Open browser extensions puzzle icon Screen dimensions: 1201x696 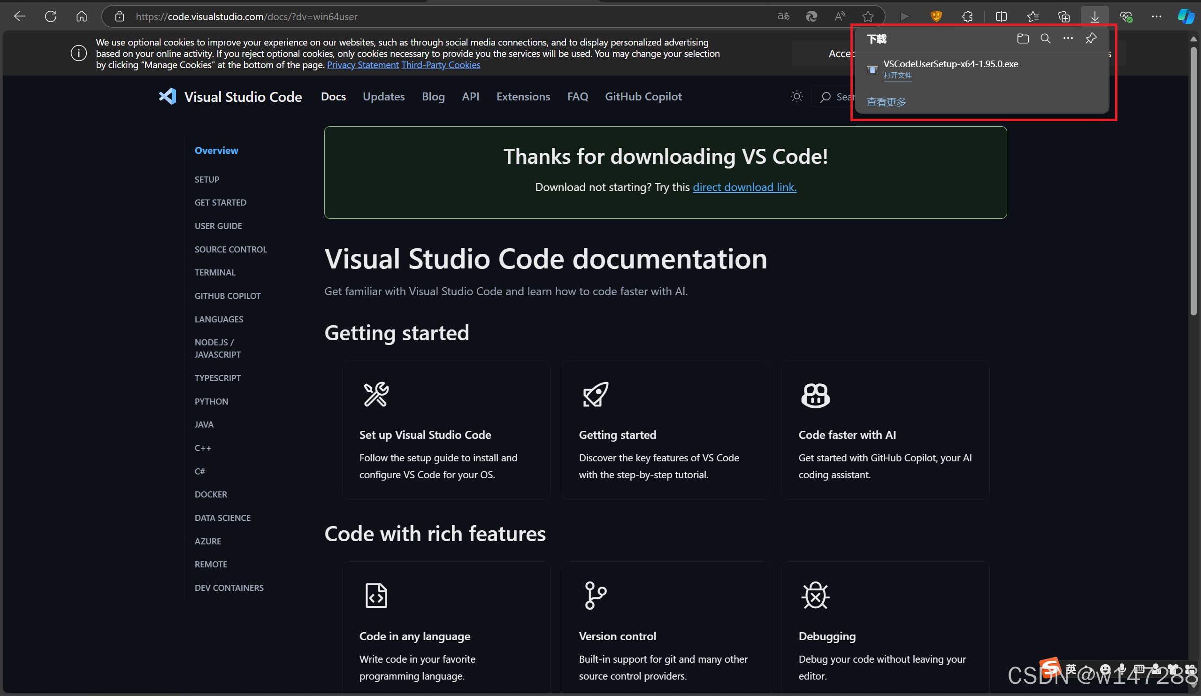click(967, 17)
